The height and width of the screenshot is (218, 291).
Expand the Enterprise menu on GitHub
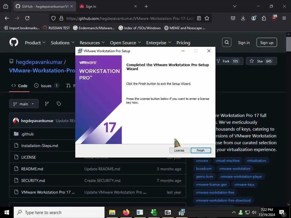(159, 43)
